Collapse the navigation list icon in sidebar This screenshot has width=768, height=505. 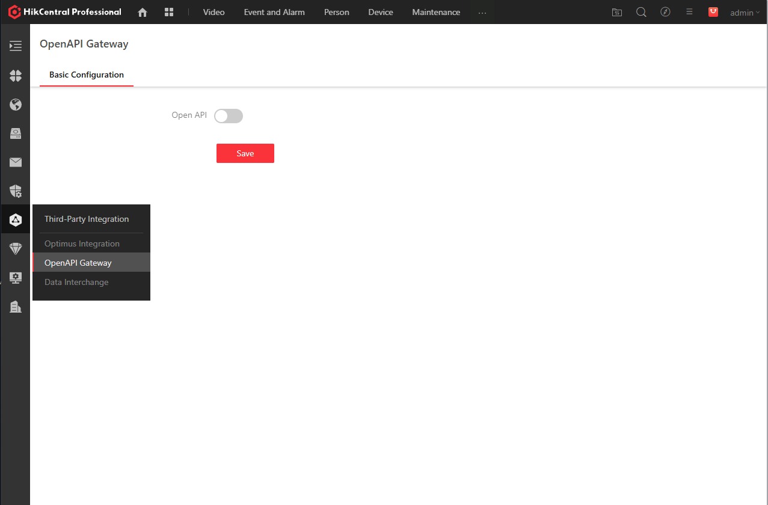tap(16, 46)
